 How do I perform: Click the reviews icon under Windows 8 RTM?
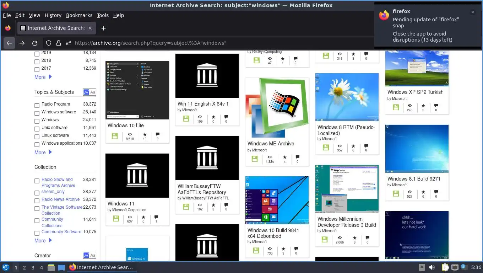[x=366, y=146]
